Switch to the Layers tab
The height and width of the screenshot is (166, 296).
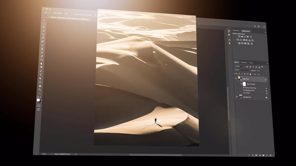(x=236, y=62)
